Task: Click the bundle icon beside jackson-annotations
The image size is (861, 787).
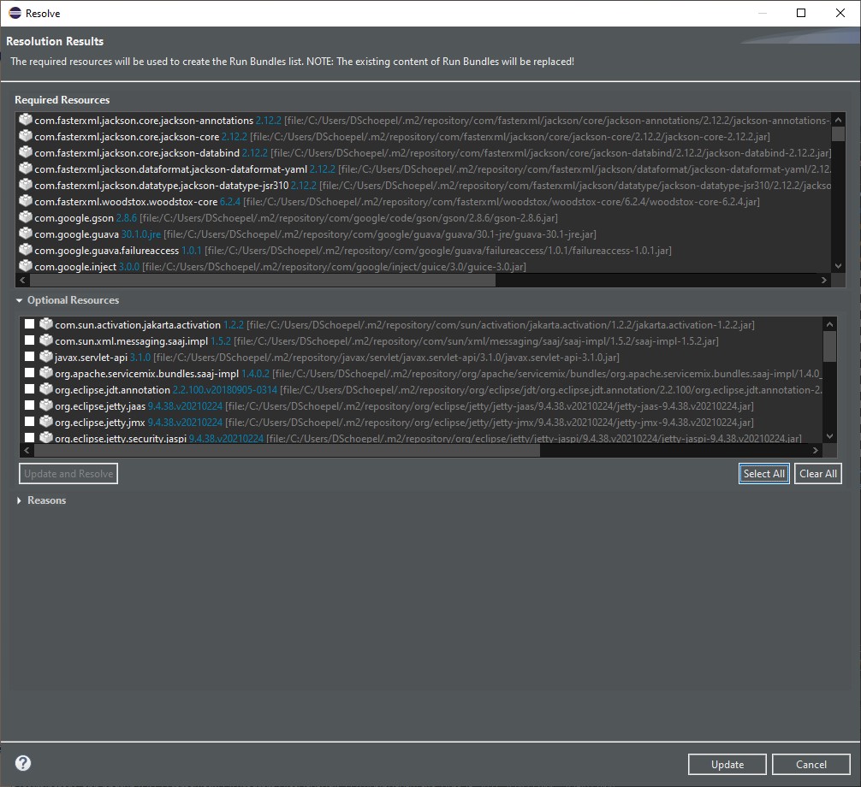Action: 24,120
